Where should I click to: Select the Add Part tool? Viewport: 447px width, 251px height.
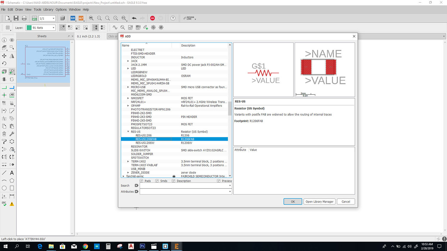point(12,71)
